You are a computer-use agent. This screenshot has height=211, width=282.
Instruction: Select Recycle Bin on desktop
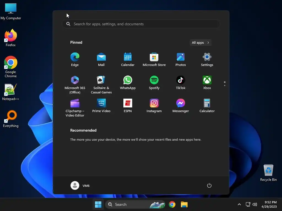coord(268,173)
